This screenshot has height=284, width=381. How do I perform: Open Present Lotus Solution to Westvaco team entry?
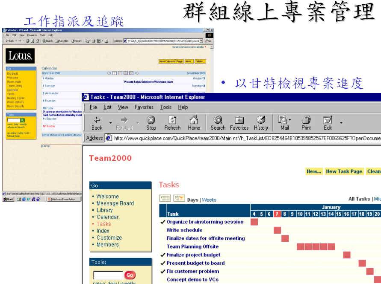[x=148, y=82]
